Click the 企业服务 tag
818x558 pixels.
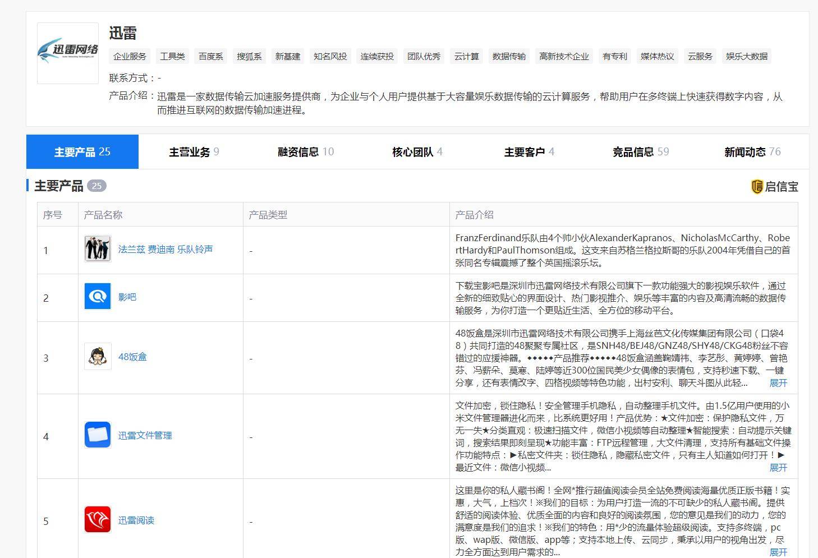(130, 56)
